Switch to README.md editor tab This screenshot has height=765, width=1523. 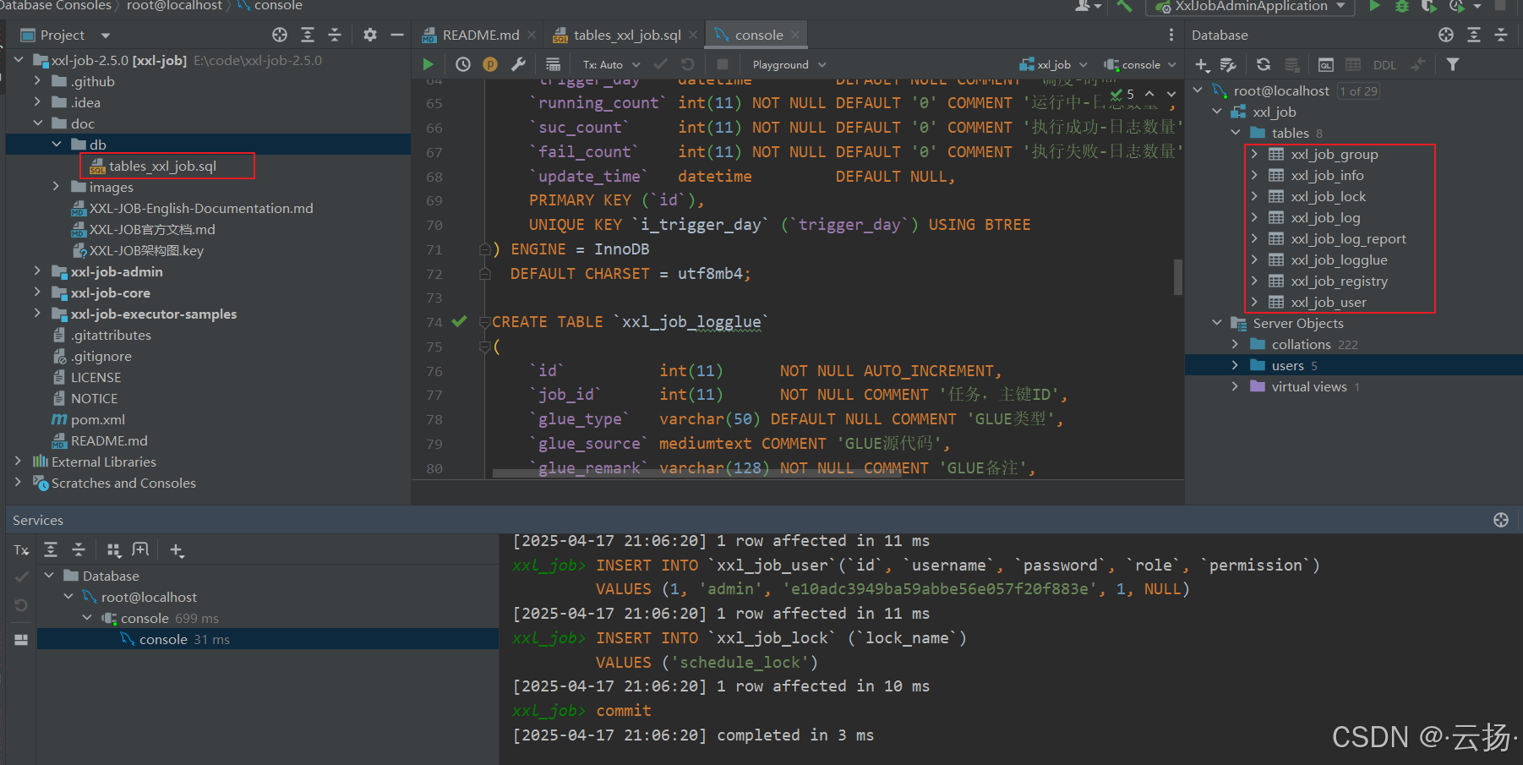click(x=480, y=35)
